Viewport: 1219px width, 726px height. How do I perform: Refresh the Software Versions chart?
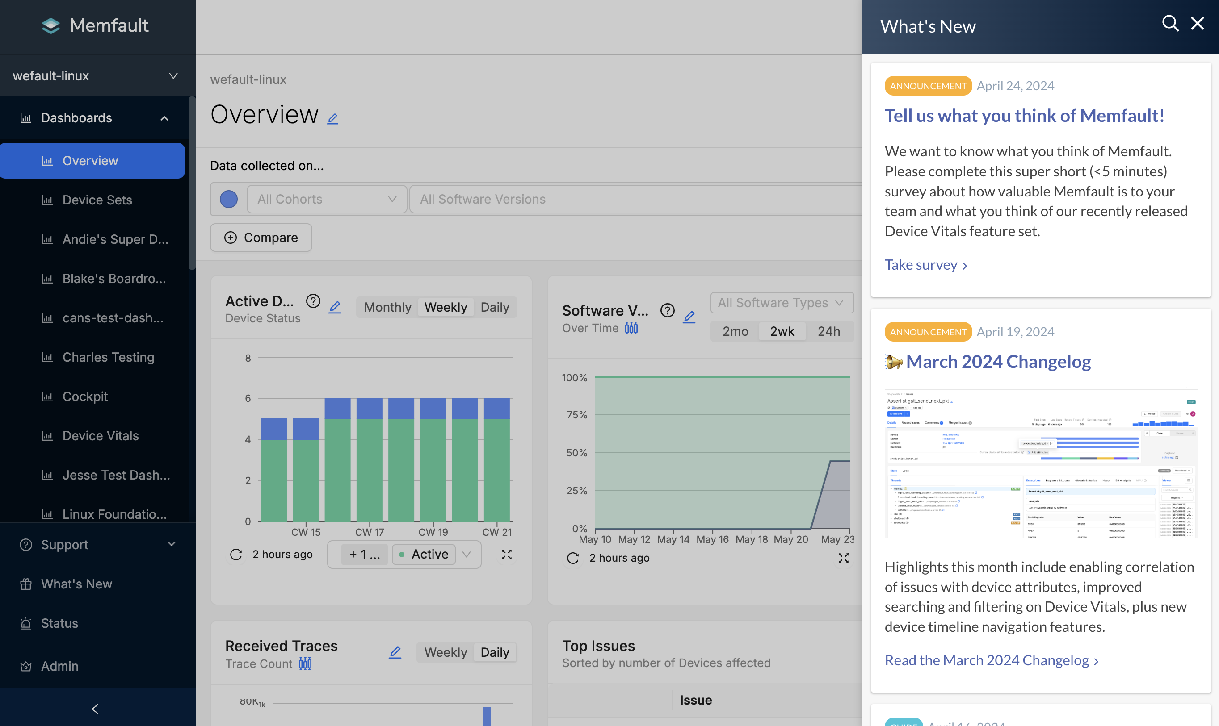pyautogui.click(x=573, y=558)
